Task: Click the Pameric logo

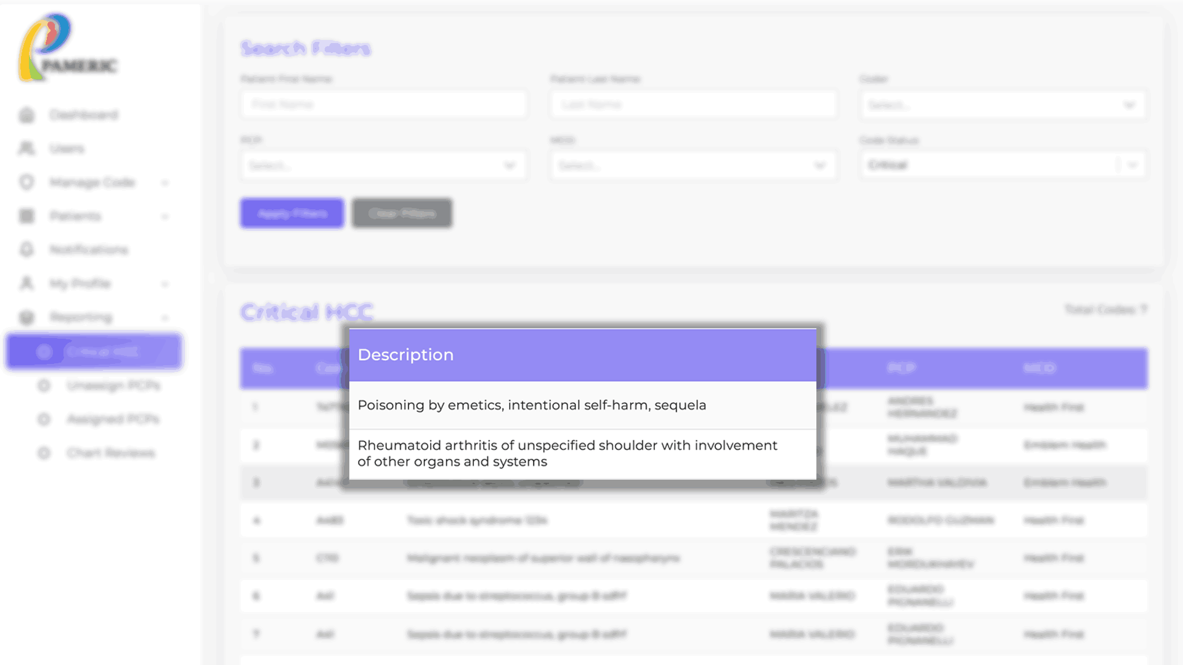Action: (x=67, y=48)
